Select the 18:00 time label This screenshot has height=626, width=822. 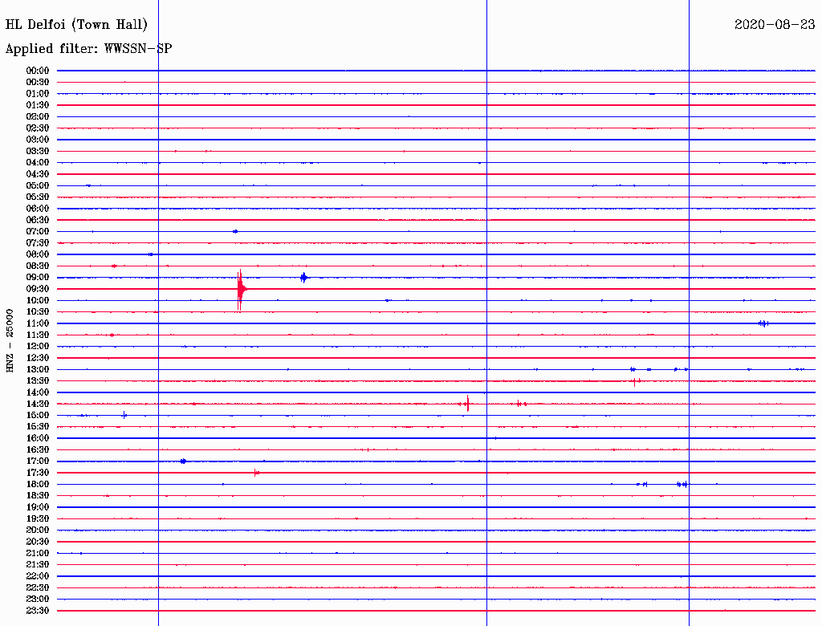point(38,484)
